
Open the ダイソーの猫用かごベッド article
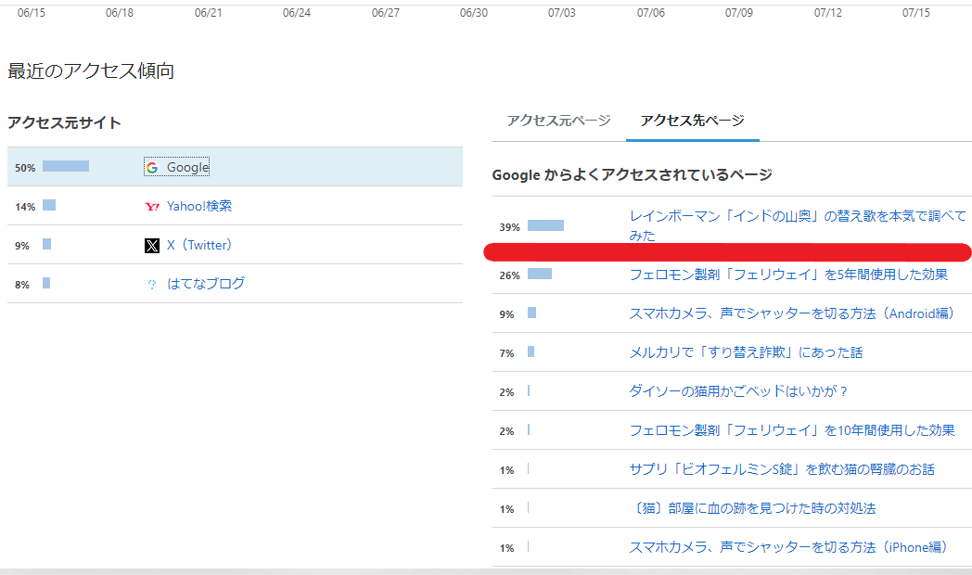739,391
